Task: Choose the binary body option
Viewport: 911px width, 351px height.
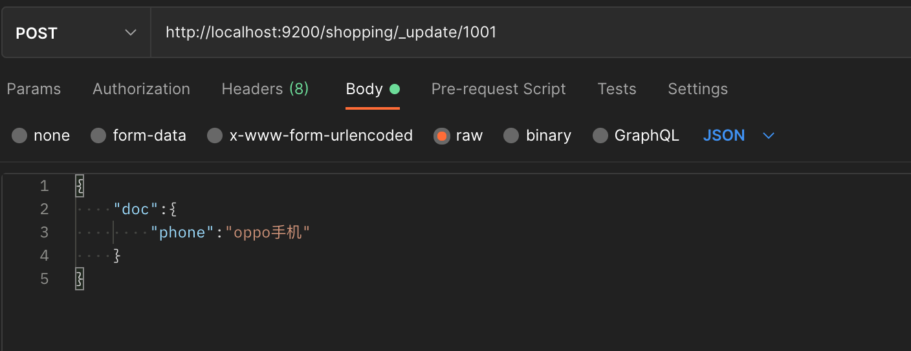Action: [511, 135]
